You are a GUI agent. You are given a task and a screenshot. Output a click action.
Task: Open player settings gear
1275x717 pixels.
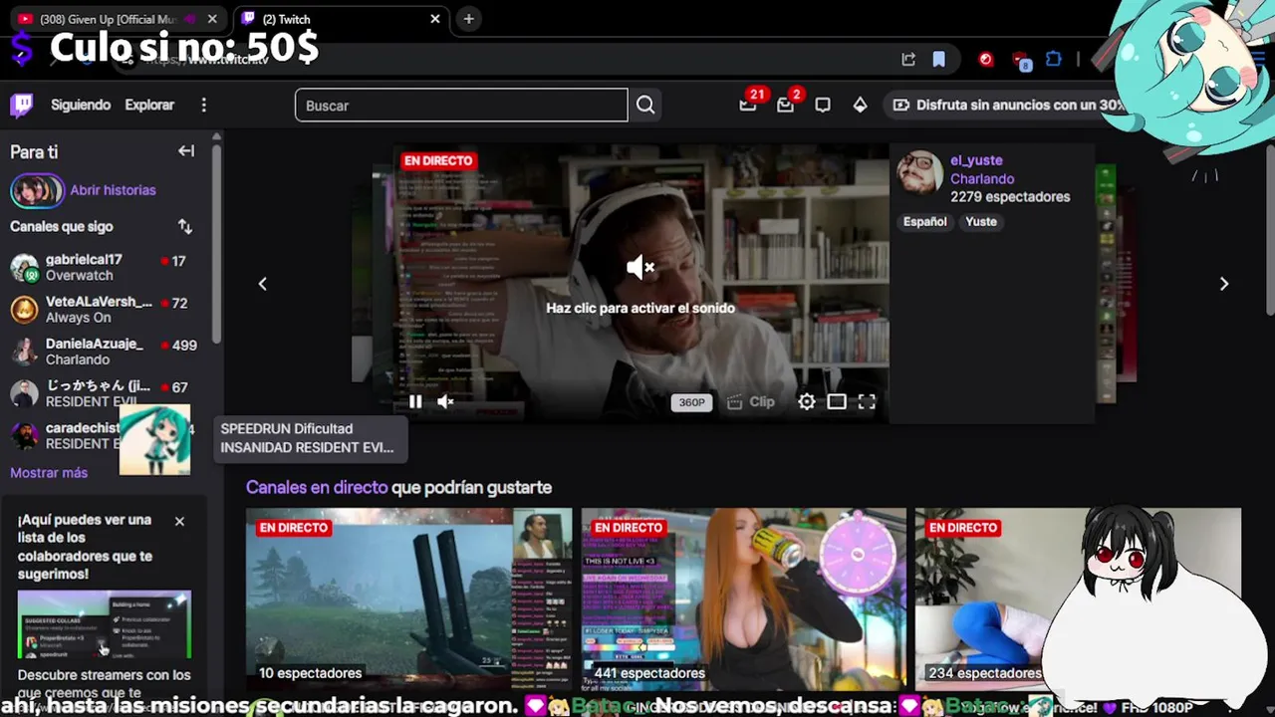(x=807, y=401)
